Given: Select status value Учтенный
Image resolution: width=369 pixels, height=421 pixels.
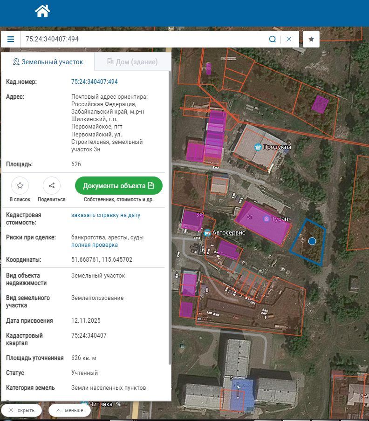Looking at the screenshot, I should click(x=84, y=373).
